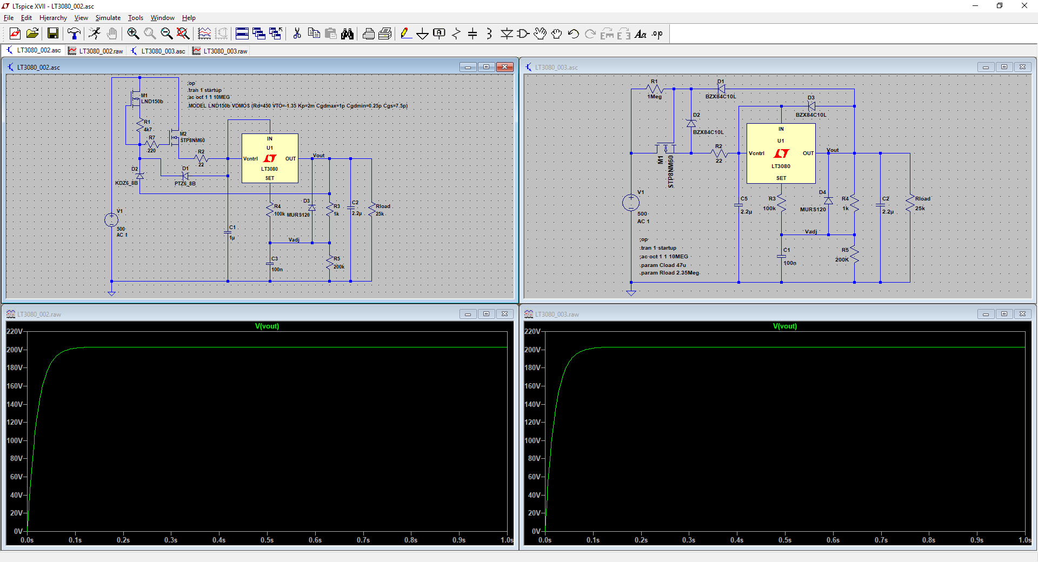
Task: Open the Component gate-symbol picker
Action: (523, 34)
